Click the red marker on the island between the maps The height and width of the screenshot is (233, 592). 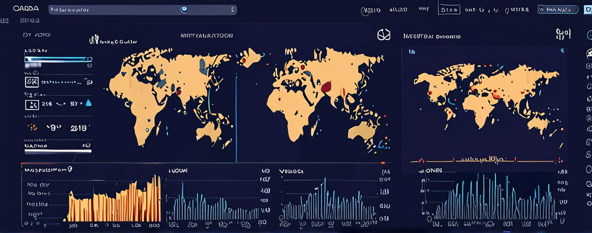pos(243,61)
